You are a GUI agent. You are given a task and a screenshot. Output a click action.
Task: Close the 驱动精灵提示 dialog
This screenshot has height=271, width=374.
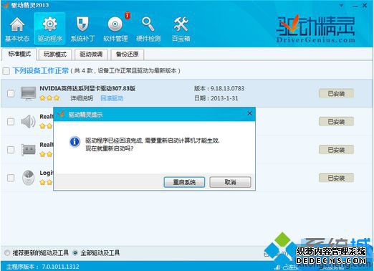coord(249,113)
